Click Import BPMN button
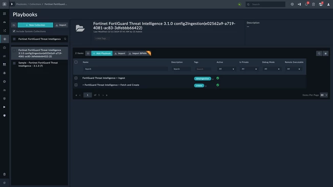 (139, 54)
